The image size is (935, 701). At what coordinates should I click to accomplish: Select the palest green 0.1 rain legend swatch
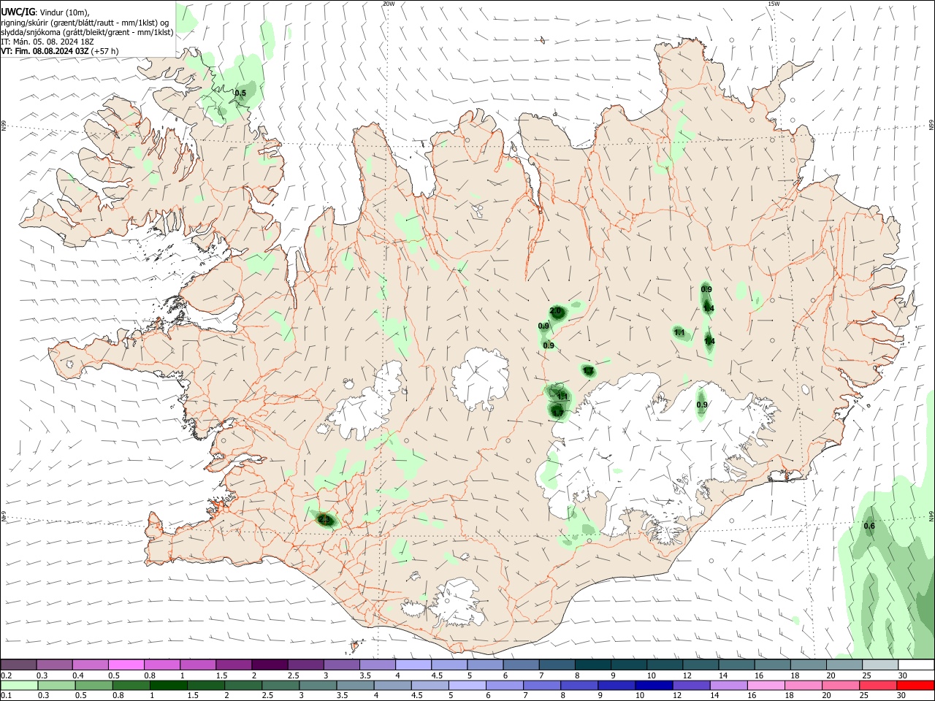pos(20,685)
